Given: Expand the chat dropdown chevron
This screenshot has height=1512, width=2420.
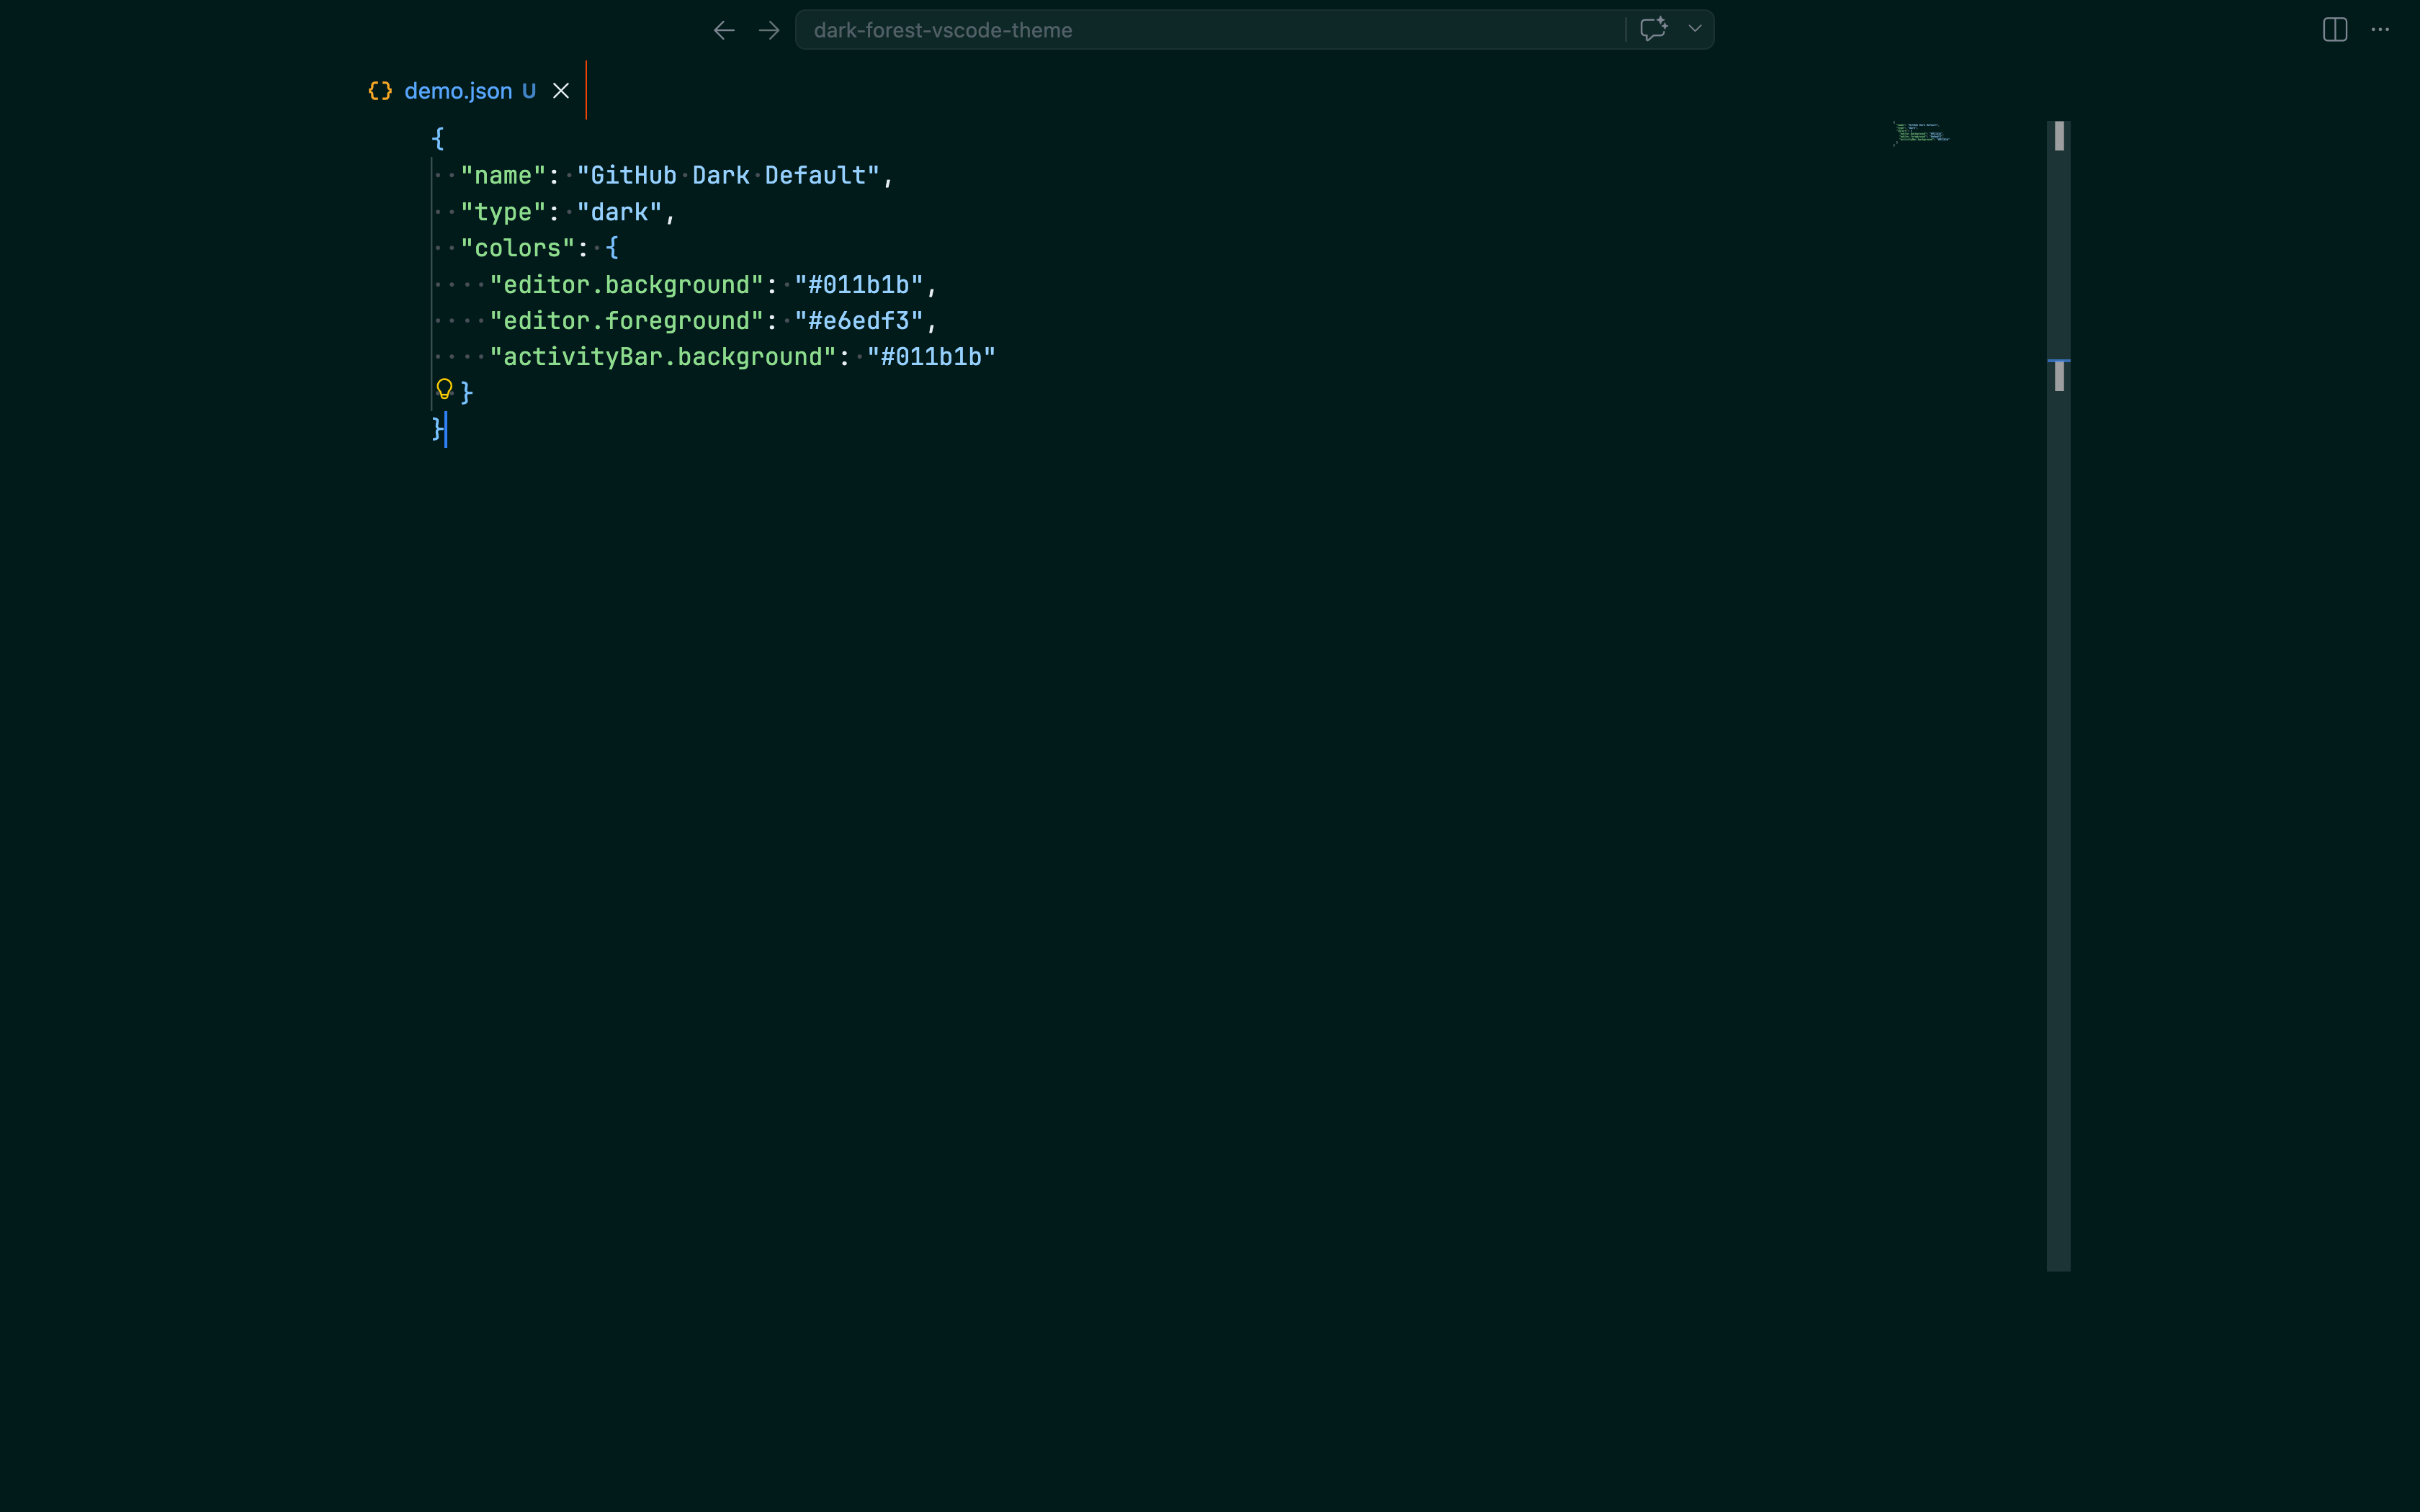Looking at the screenshot, I should [1695, 29].
